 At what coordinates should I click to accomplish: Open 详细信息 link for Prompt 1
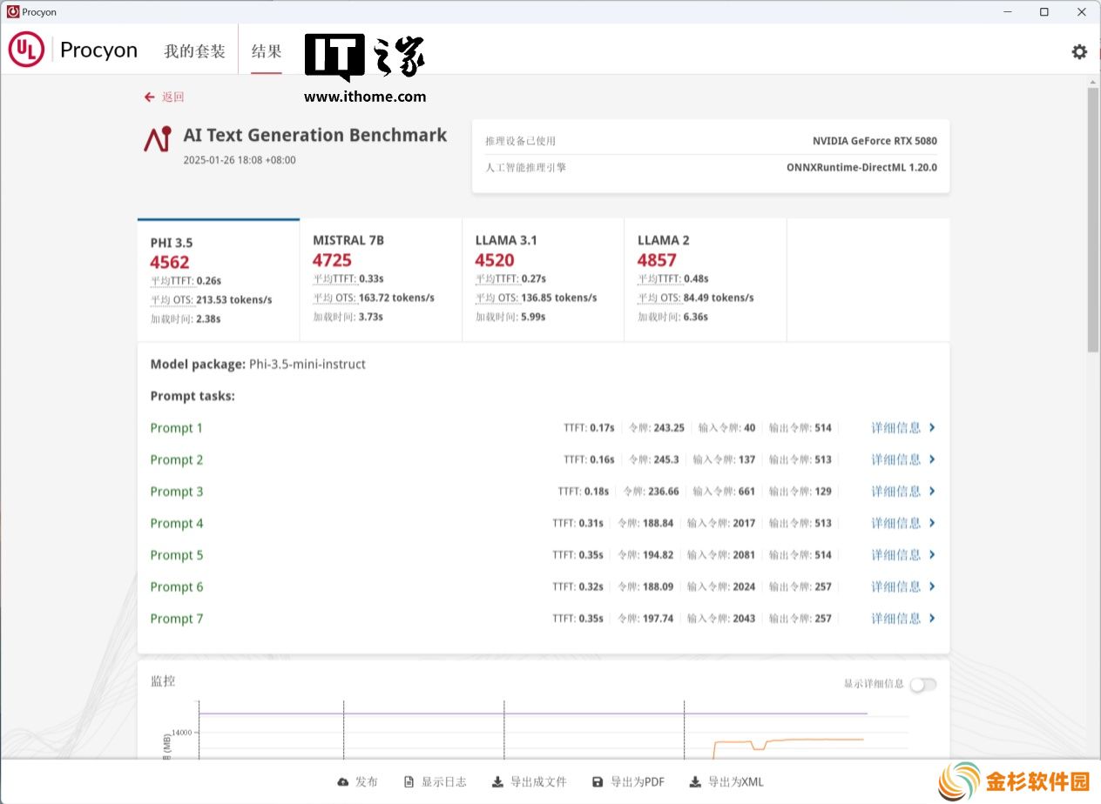(x=896, y=427)
